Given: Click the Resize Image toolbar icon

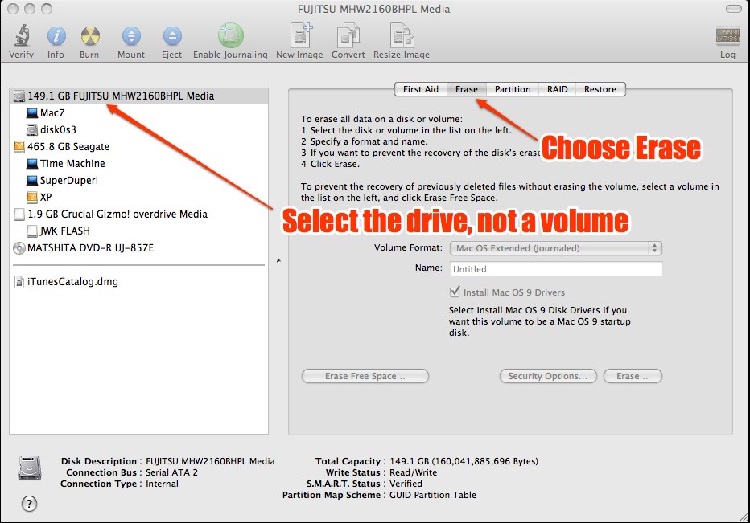Looking at the screenshot, I should pos(402,36).
